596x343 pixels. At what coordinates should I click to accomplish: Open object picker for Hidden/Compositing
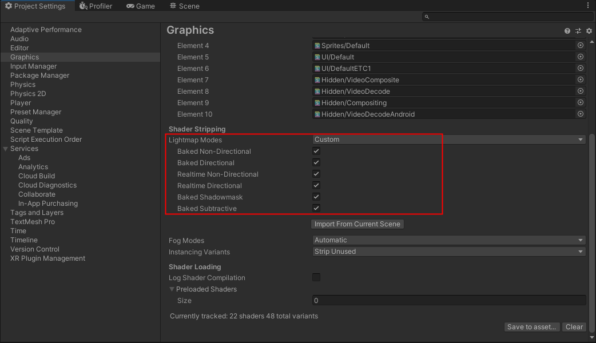(x=581, y=103)
